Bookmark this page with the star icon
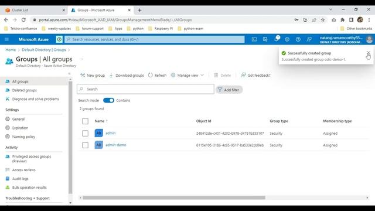Image resolution: width=375 pixels, height=211 pixels. 323,20
